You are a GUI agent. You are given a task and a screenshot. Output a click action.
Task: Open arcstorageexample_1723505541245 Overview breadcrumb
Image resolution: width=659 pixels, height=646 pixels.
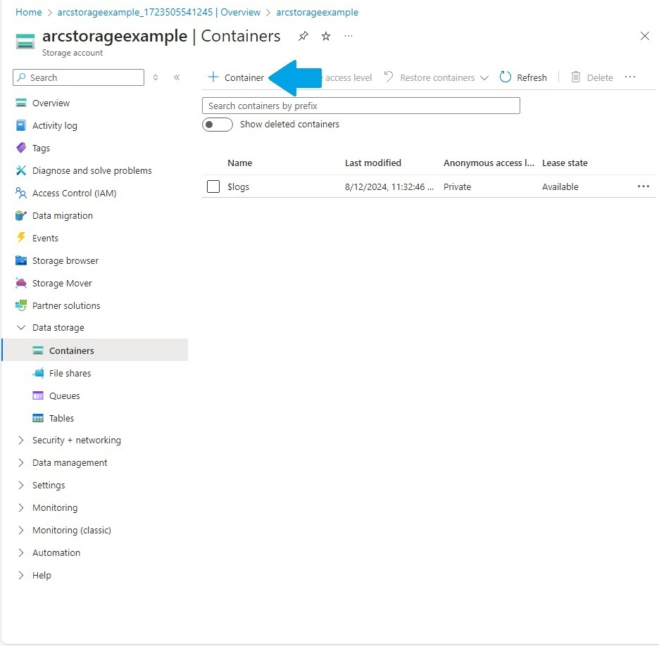(x=159, y=12)
